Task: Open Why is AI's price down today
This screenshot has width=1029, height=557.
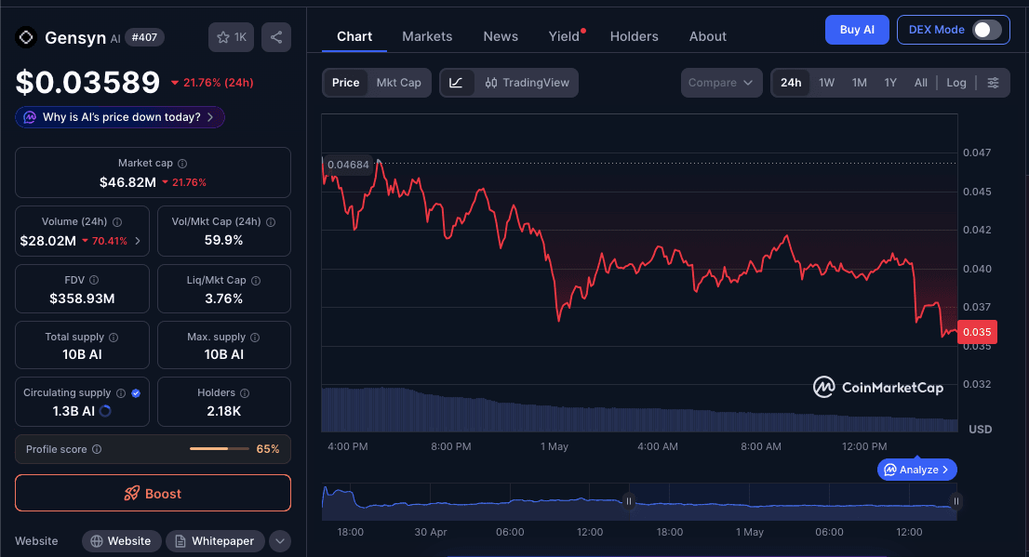Action: [x=120, y=117]
